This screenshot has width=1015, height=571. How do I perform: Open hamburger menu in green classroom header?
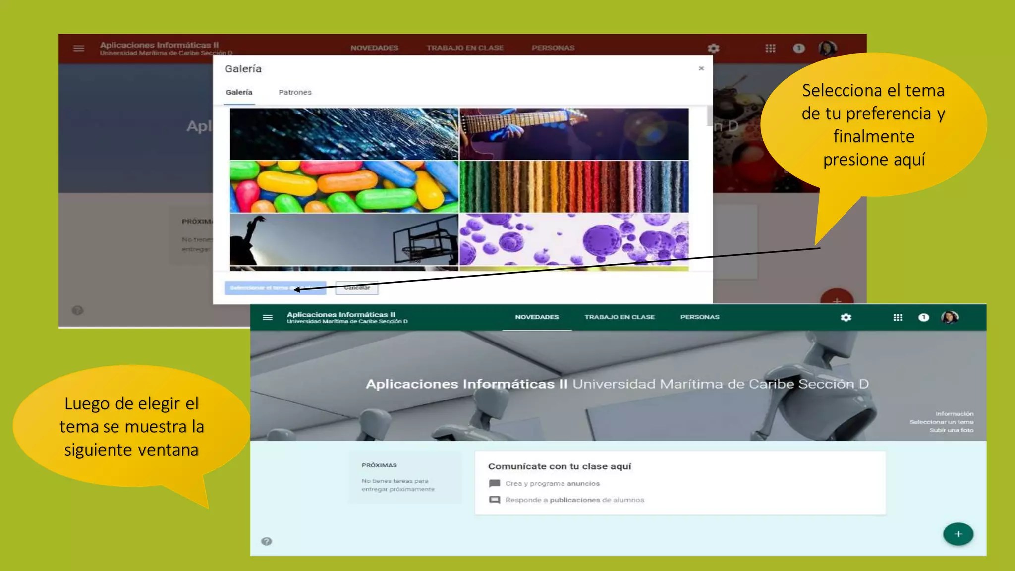(x=268, y=317)
